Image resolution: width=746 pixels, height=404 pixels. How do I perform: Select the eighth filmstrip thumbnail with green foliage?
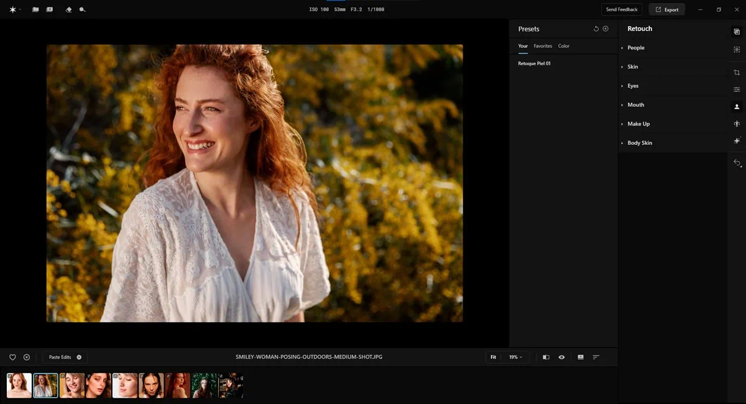pos(205,385)
